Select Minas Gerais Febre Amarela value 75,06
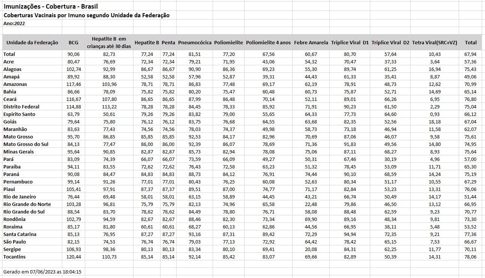 pos(311,152)
